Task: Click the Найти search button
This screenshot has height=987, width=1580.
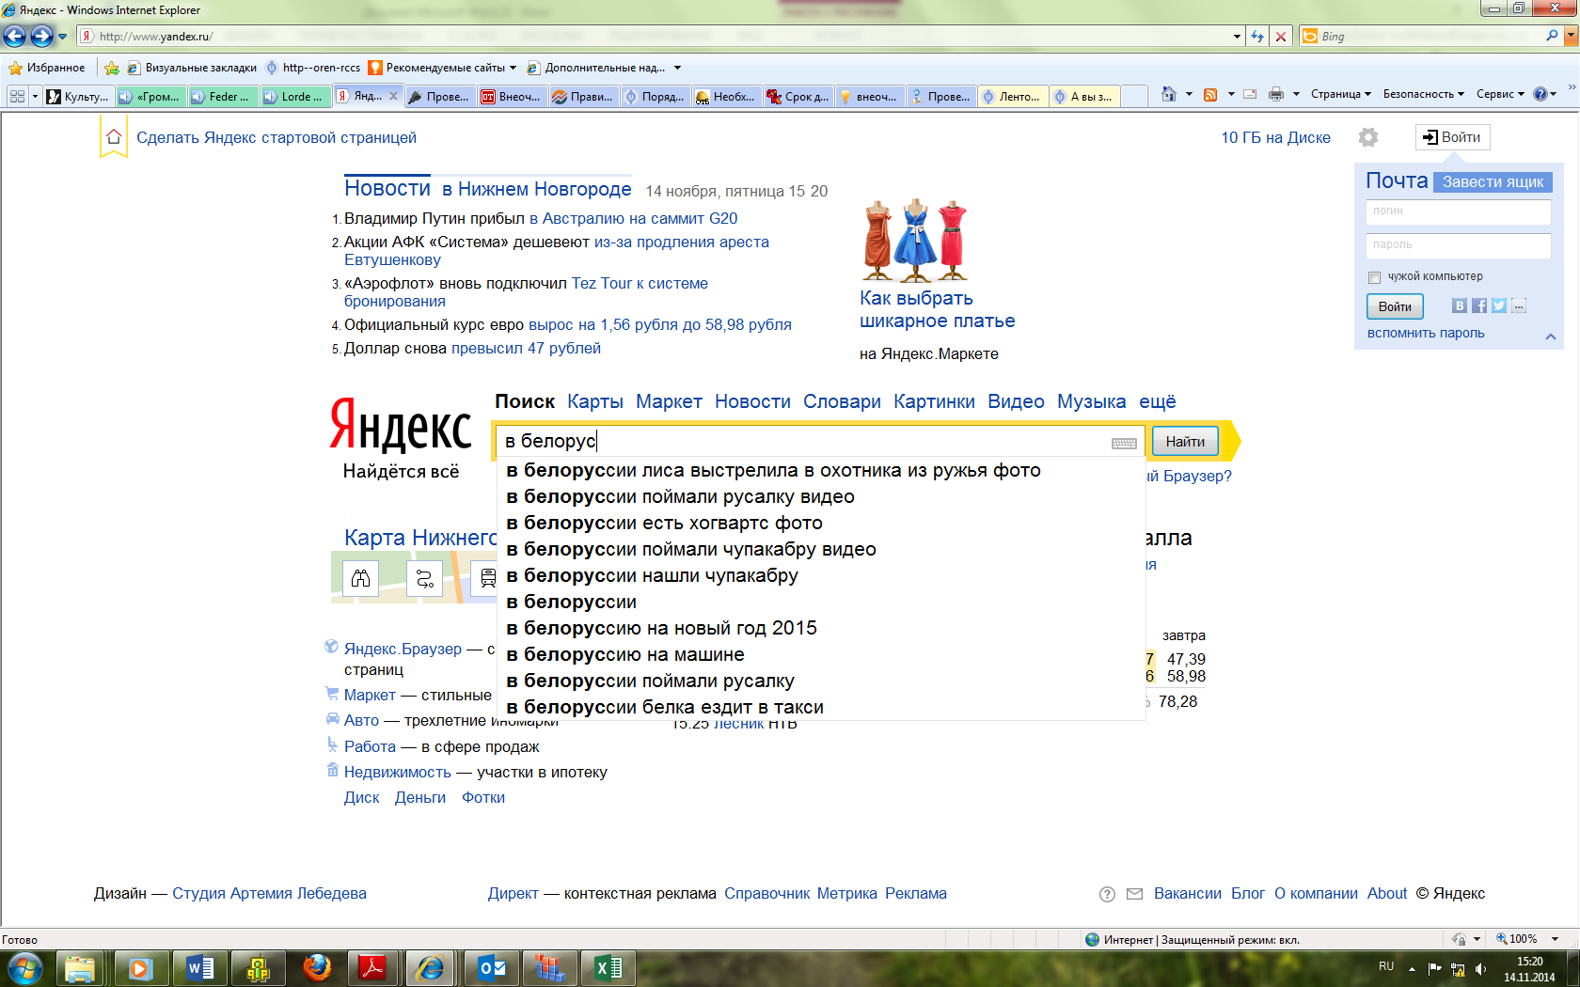Action: click(x=1185, y=442)
